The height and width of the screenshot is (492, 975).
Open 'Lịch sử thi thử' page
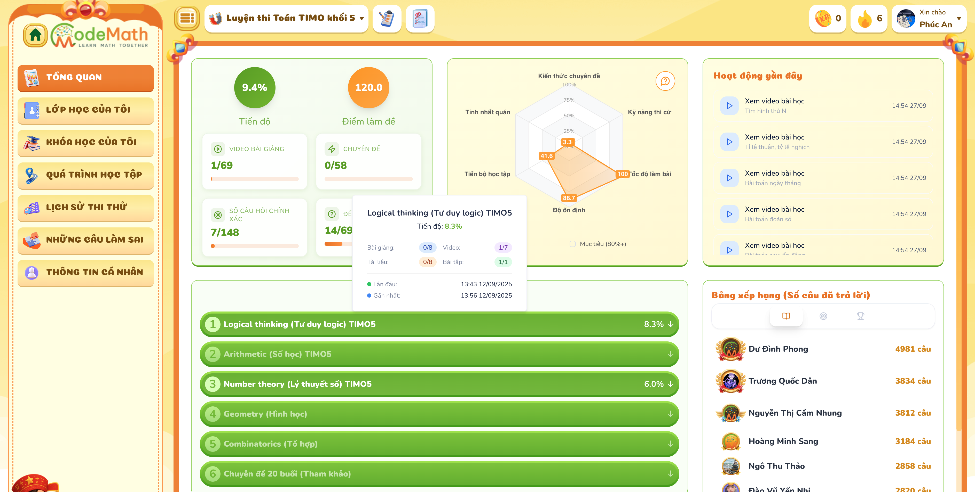pos(85,207)
